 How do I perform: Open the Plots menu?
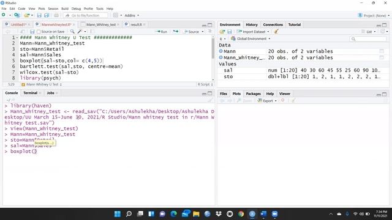click(x=42, y=9)
